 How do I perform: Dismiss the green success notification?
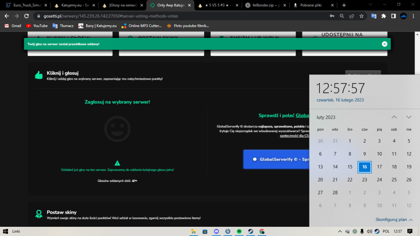(384, 44)
